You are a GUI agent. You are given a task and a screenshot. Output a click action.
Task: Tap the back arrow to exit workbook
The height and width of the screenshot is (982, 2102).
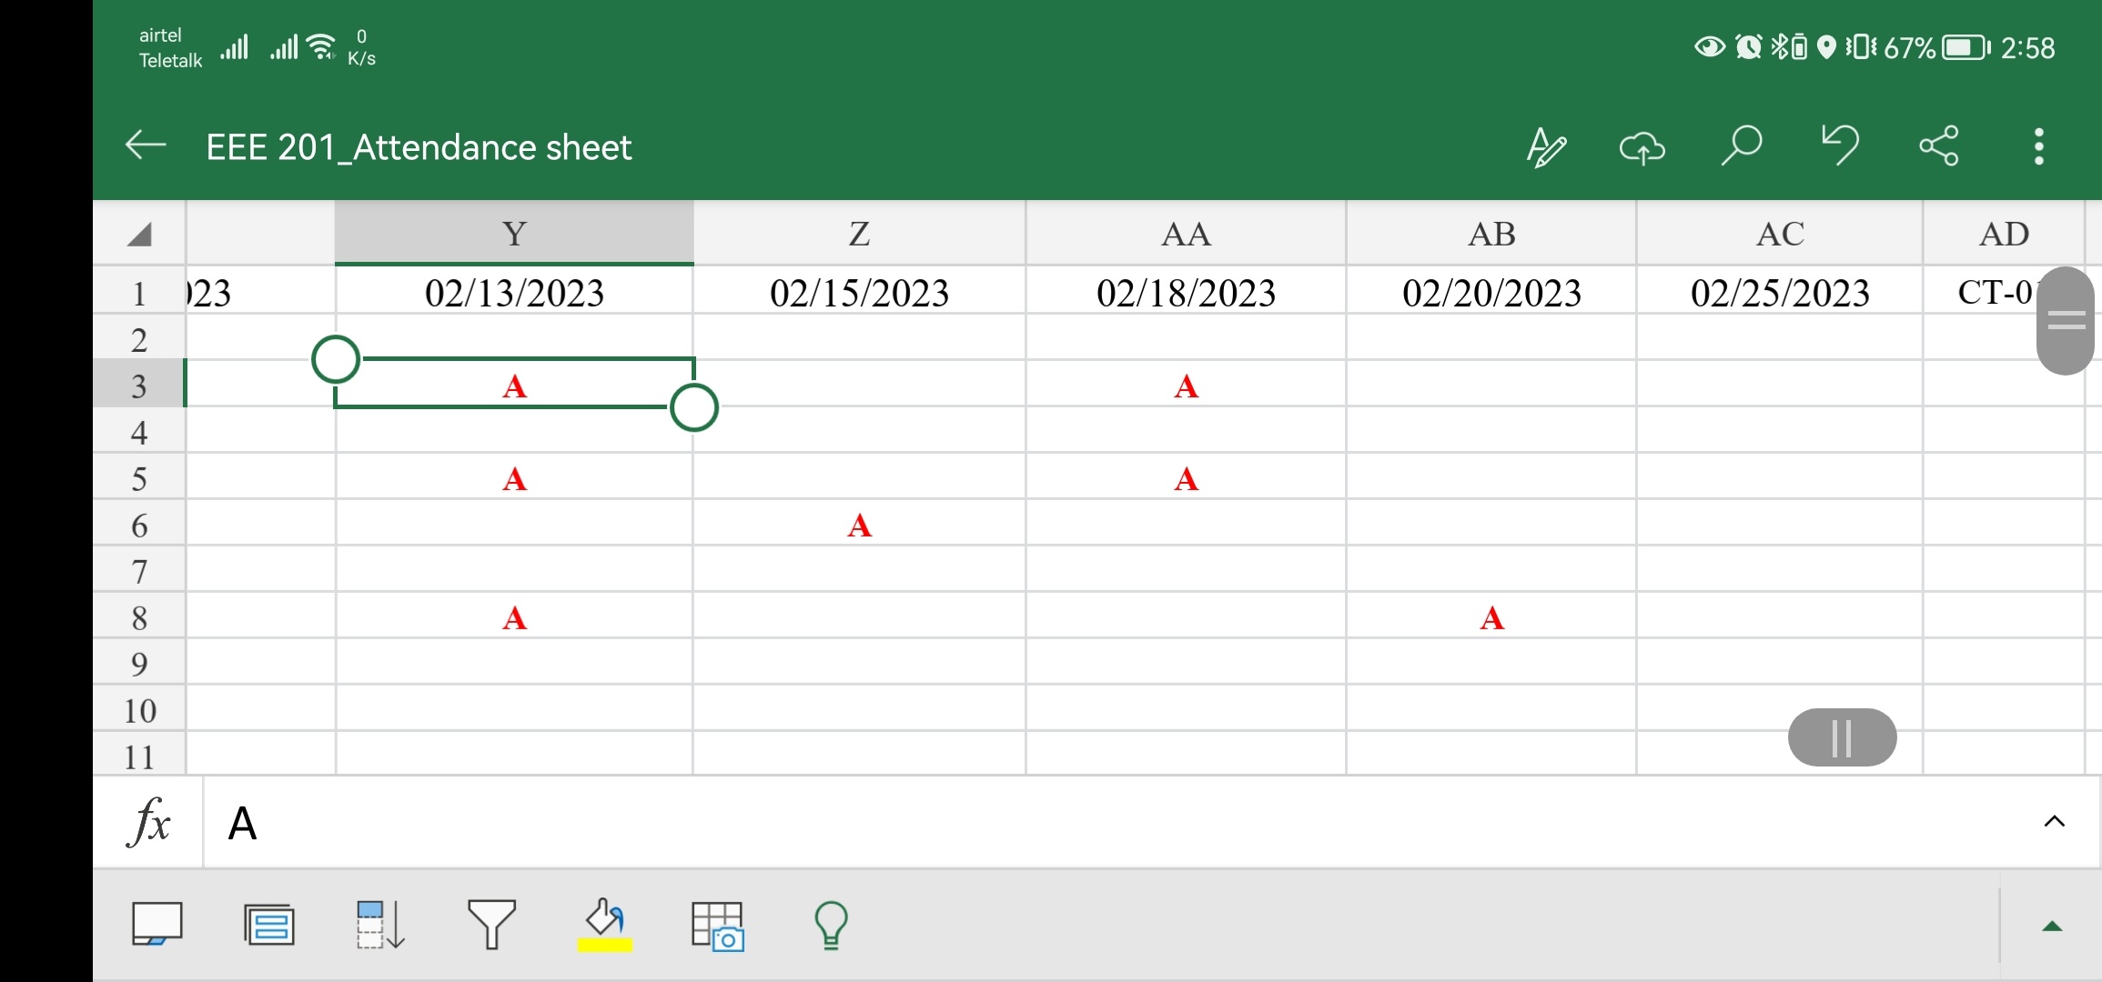146,145
